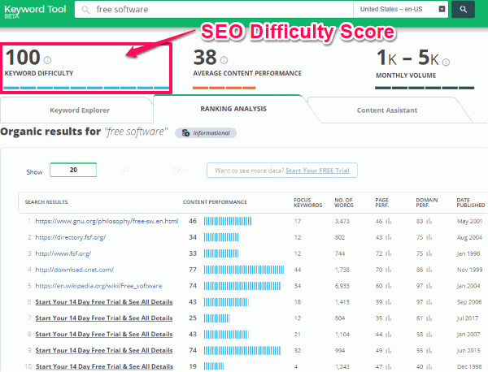This screenshot has width=488, height=372.
Task: Click the row 8 Free Trial details link
Action: (104, 335)
